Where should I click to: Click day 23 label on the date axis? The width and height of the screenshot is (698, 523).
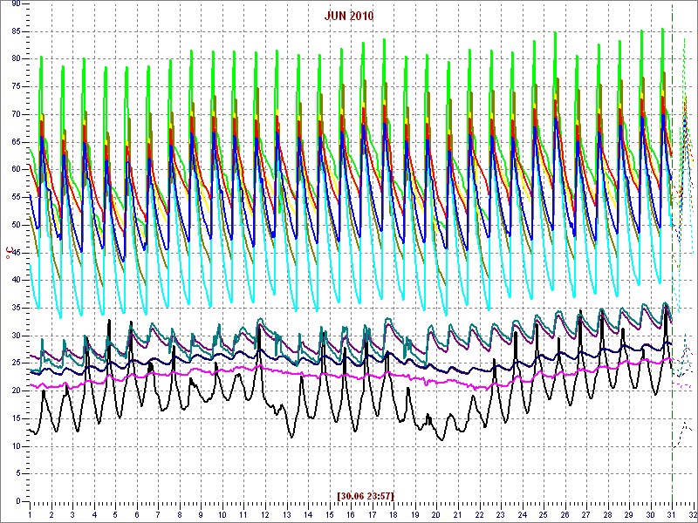[500, 514]
